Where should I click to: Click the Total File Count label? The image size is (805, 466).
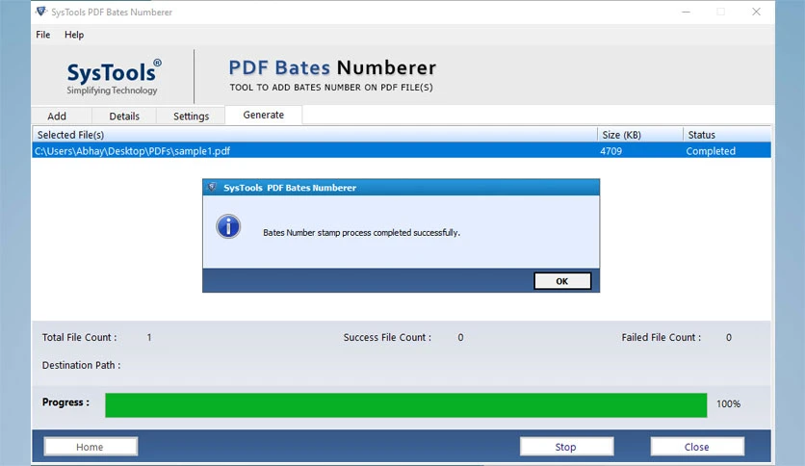click(x=80, y=337)
